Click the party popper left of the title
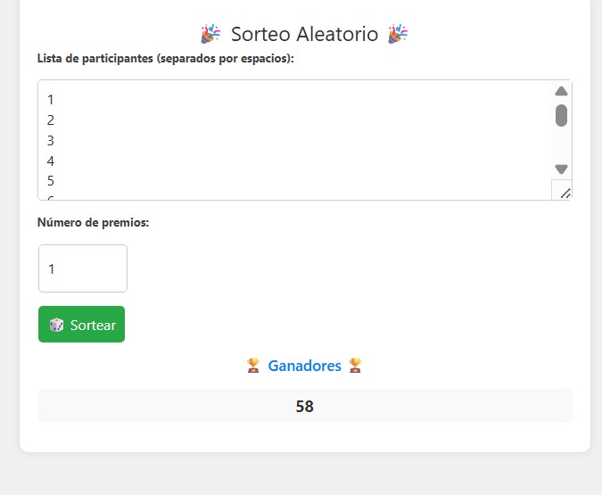The image size is (602, 495). [210, 34]
